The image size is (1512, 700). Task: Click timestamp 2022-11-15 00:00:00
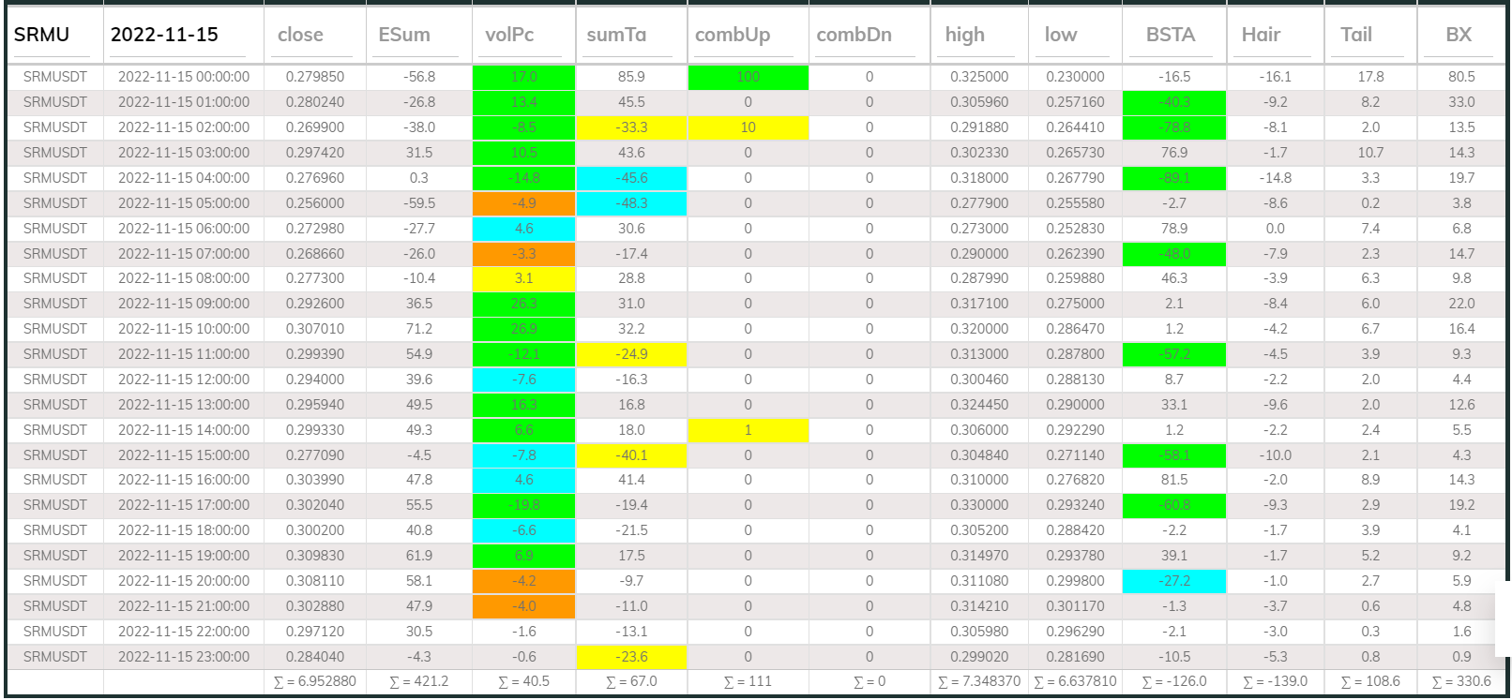point(184,77)
